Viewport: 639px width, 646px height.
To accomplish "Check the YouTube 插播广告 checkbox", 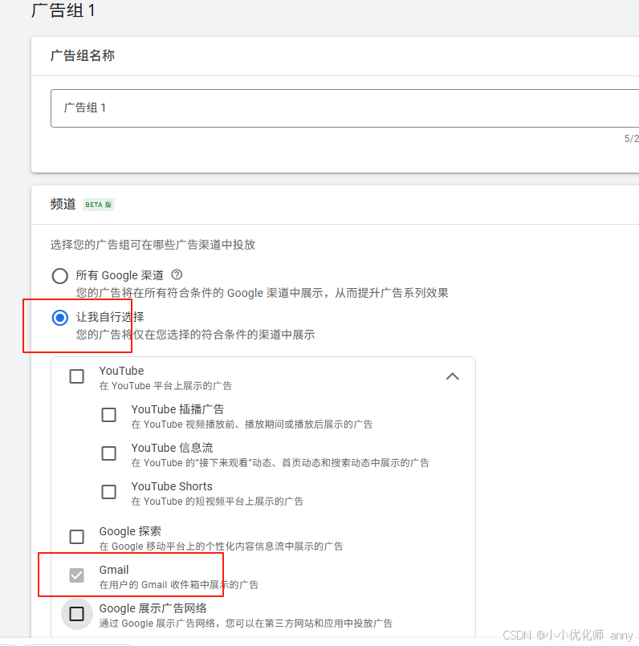I will pyautogui.click(x=109, y=414).
